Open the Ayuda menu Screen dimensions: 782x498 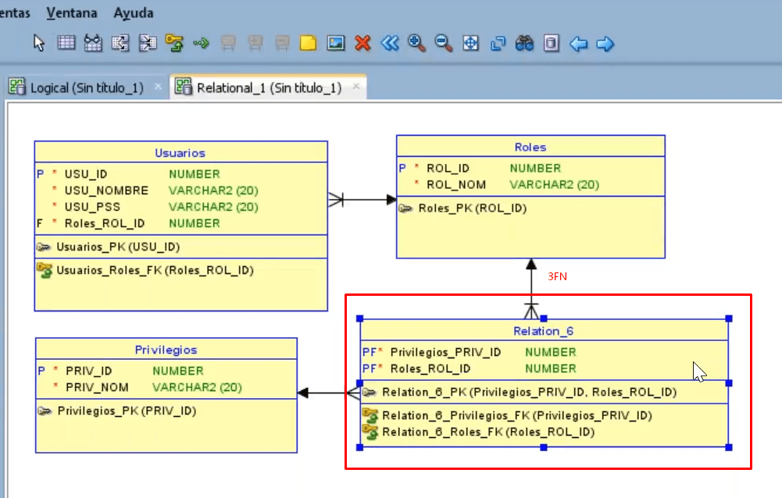(x=132, y=12)
